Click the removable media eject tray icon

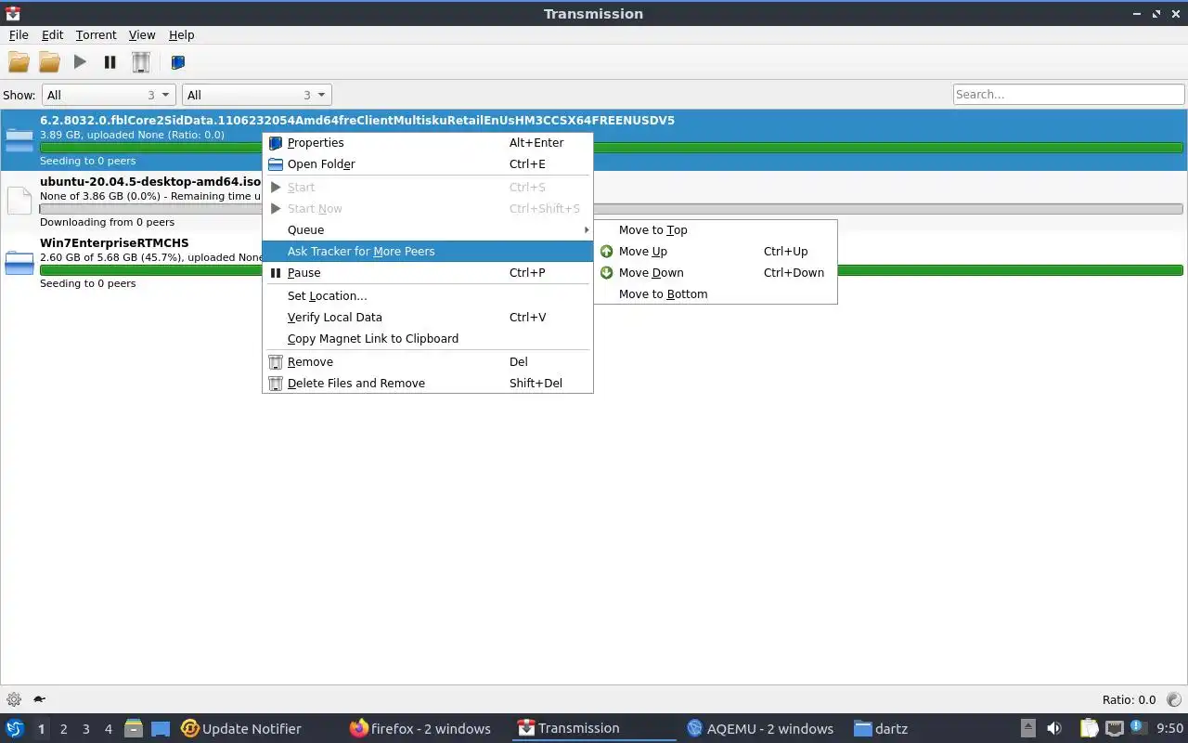click(x=1028, y=729)
